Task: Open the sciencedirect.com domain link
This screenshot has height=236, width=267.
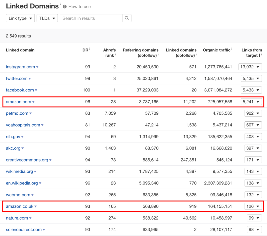Action: (x=24, y=229)
